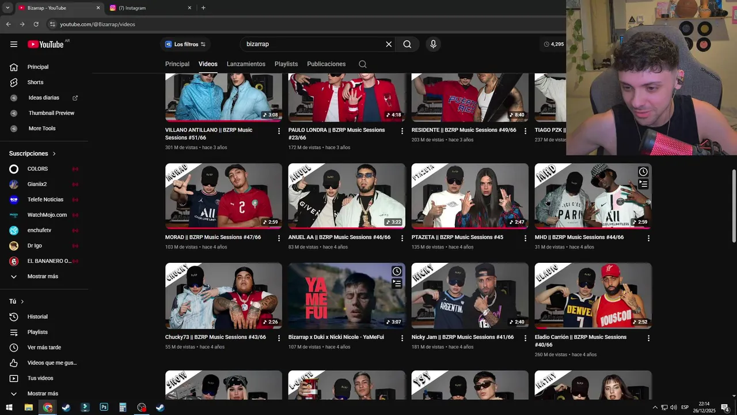Go to the YouTube home logo
737x415 pixels.
[x=45, y=44]
